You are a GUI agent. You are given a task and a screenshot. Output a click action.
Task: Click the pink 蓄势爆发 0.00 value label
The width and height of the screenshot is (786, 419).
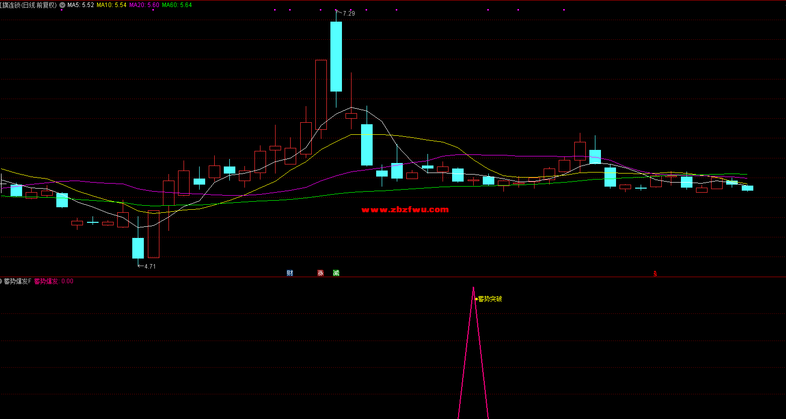(x=53, y=282)
